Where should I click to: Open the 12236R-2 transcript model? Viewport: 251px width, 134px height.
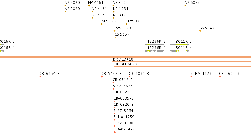pos(155,44)
